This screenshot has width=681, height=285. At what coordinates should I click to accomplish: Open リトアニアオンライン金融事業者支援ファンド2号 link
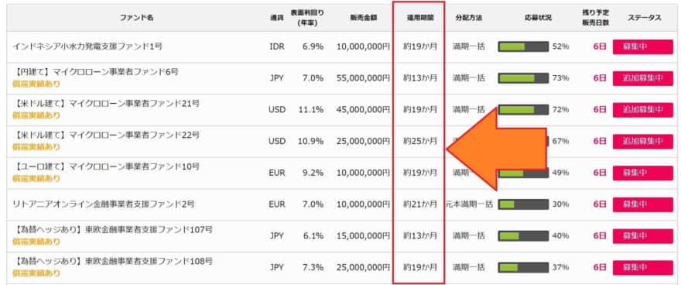[103, 204]
